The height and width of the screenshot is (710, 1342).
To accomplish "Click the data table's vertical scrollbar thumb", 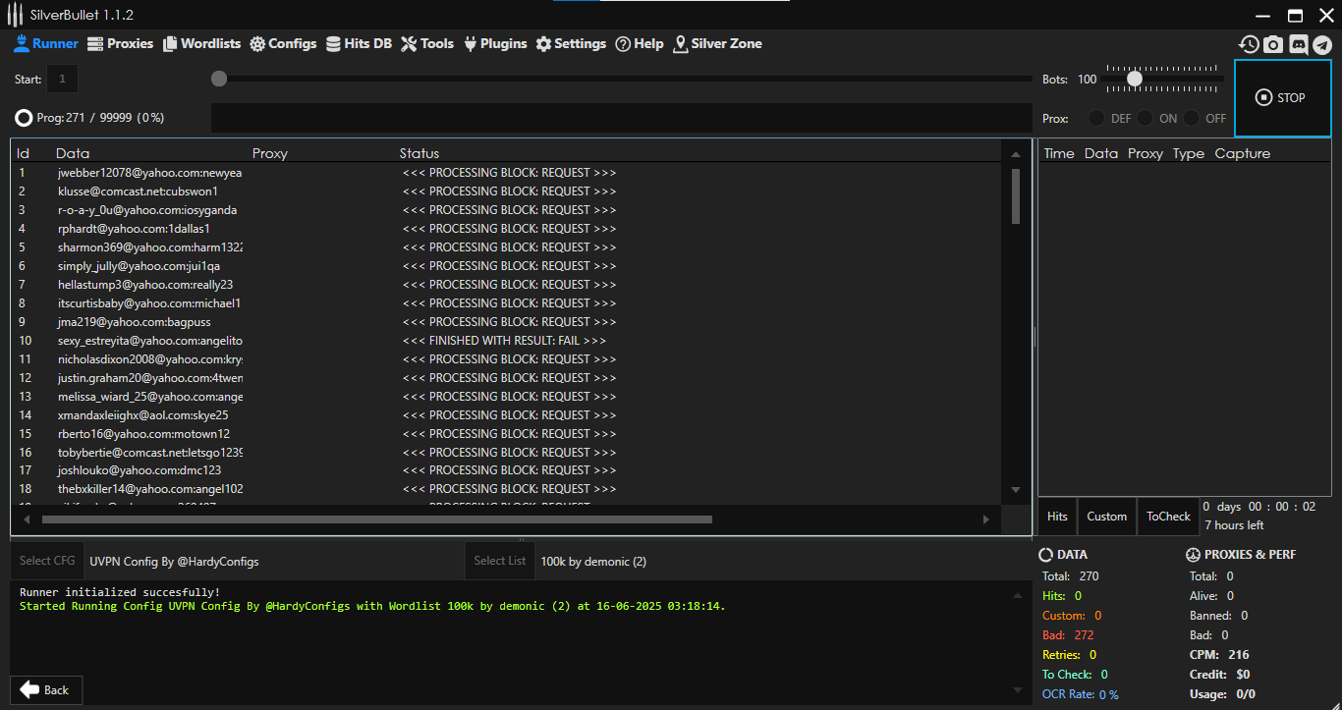I will [x=1016, y=196].
